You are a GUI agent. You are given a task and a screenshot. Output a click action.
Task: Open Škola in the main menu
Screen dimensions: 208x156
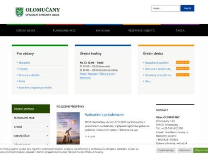(180, 30)
